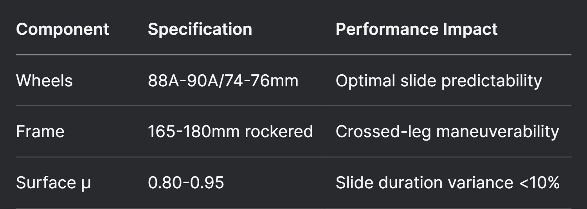Click Optimal slide predictability text

[x=439, y=81]
